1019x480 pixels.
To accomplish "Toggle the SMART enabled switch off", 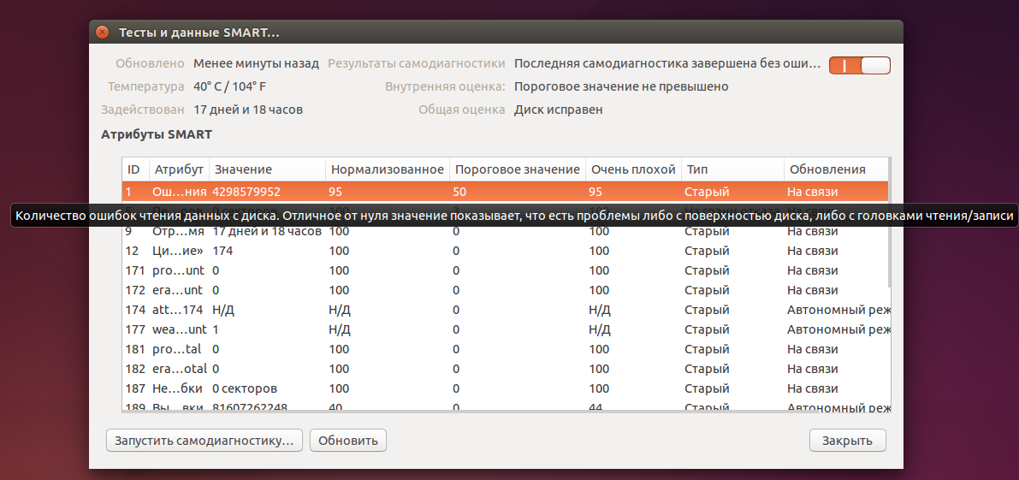I will [860, 65].
